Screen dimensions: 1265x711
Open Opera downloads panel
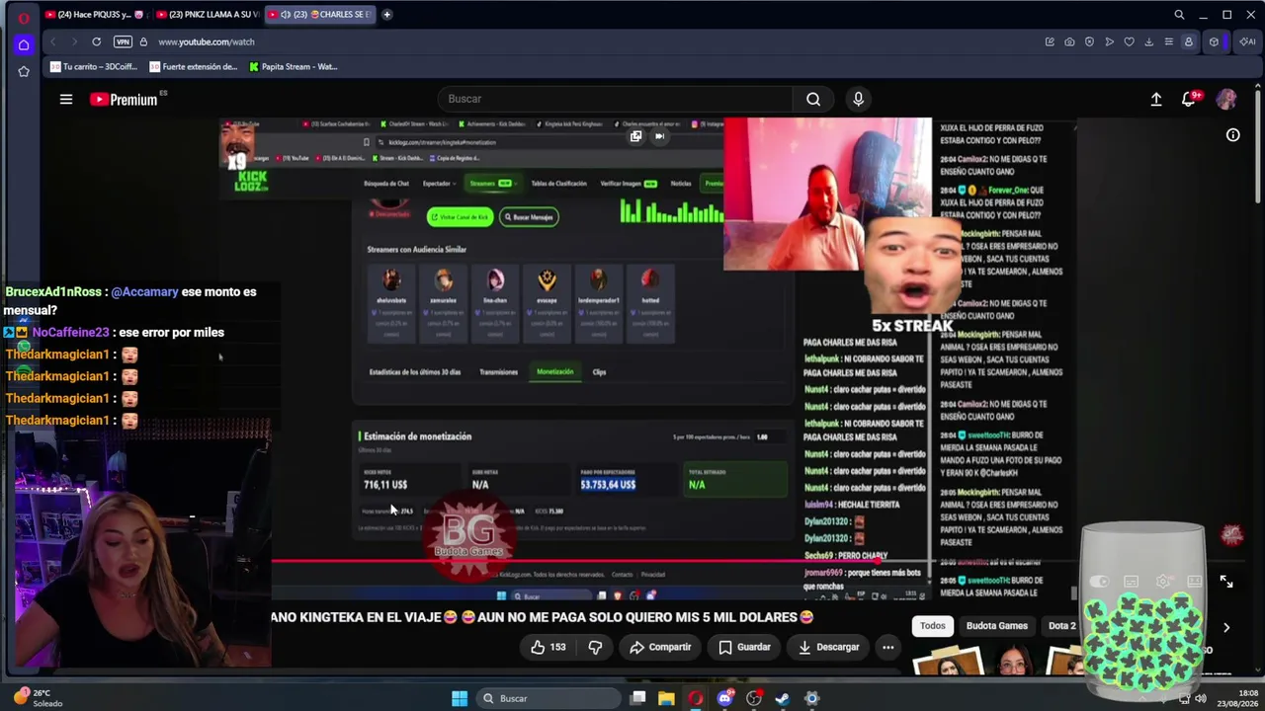point(1148,41)
